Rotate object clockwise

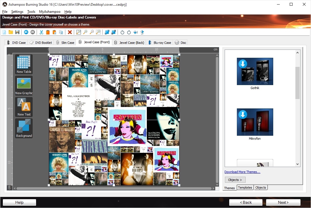coord(129,32)
